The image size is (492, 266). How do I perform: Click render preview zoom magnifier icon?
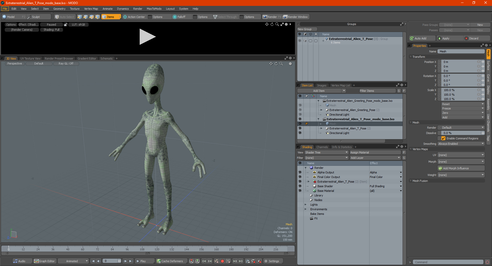pos(277,24)
